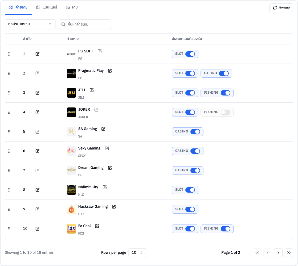Viewport: 298px width, 266px height.
Task: Edit the Nolimit City provider name
Action: coord(105,187)
